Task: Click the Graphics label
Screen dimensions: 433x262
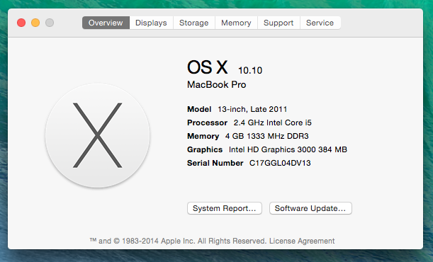Action: (x=205, y=149)
